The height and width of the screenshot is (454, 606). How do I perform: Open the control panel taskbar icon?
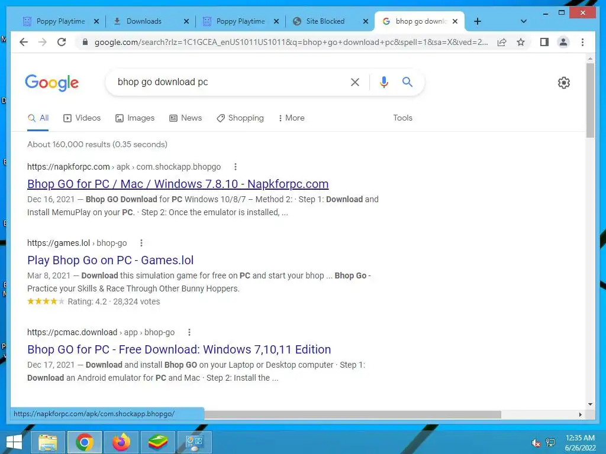click(194, 442)
